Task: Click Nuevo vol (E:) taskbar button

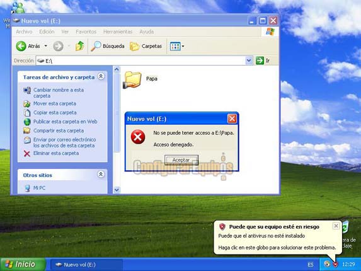Action: coord(86,265)
